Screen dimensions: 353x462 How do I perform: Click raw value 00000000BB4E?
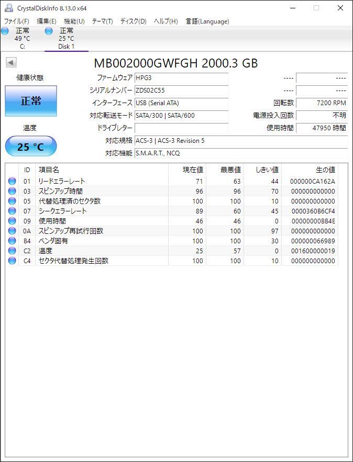tap(314, 221)
